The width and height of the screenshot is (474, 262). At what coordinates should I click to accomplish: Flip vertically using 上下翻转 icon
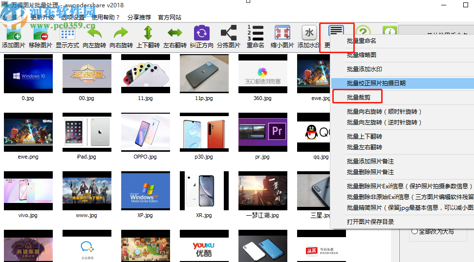[148, 33]
